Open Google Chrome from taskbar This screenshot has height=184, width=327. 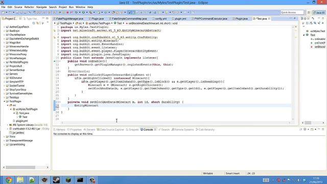(9, 180)
